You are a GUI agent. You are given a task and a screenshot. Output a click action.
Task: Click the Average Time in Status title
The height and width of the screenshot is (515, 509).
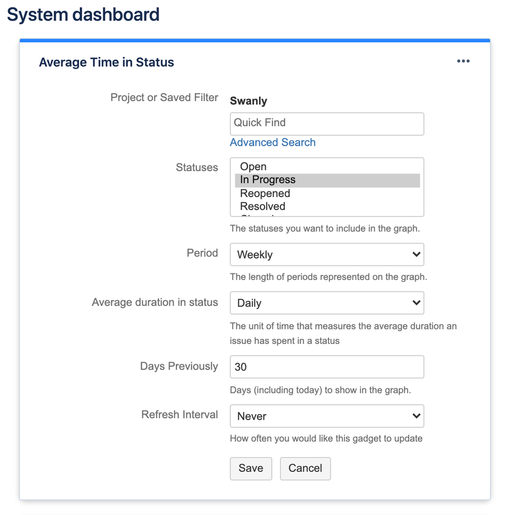pos(106,62)
